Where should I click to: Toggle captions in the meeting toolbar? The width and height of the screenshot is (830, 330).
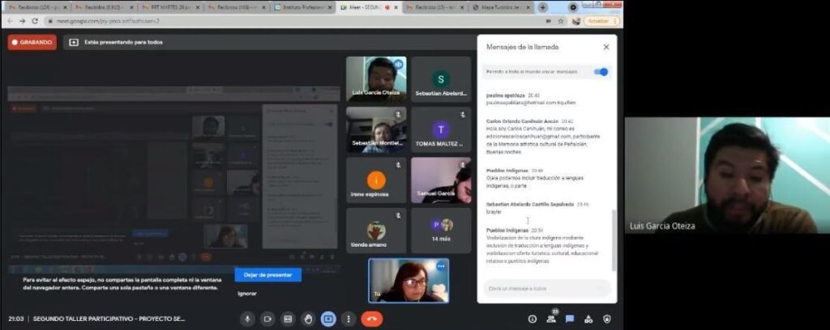coord(288,319)
